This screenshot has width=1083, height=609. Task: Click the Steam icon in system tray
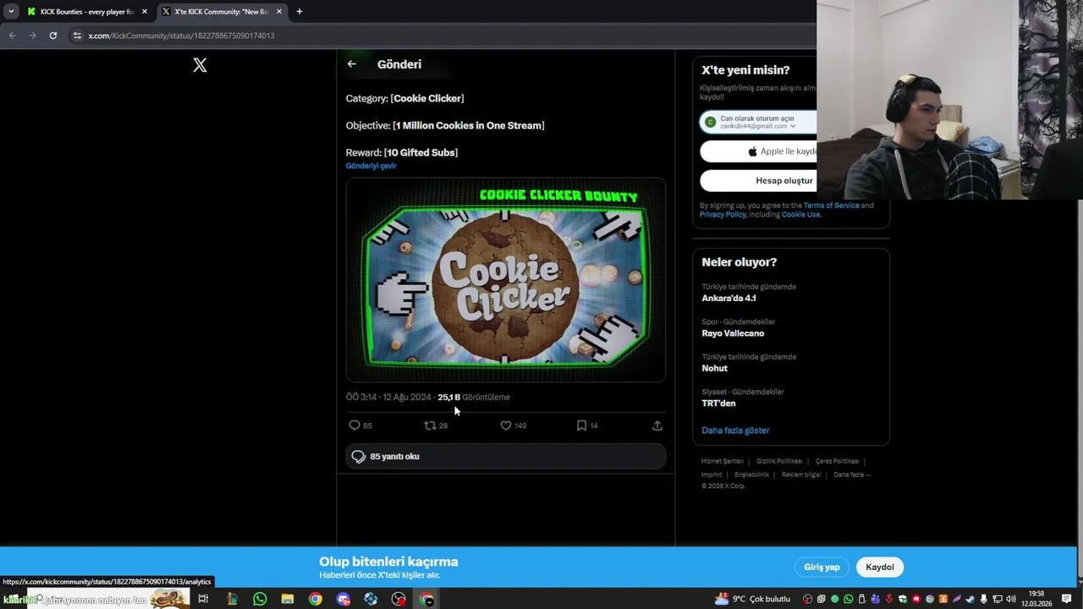point(970,599)
